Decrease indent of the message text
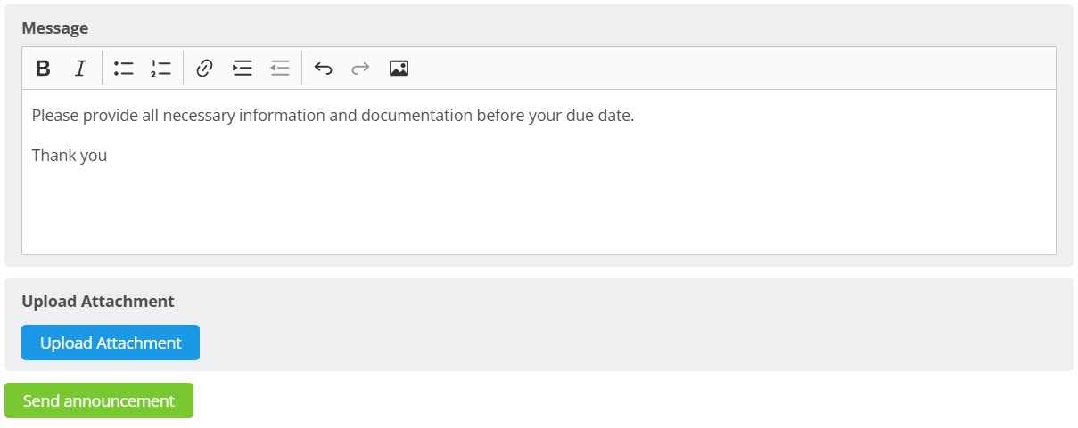The width and height of the screenshot is (1078, 428). (x=280, y=69)
